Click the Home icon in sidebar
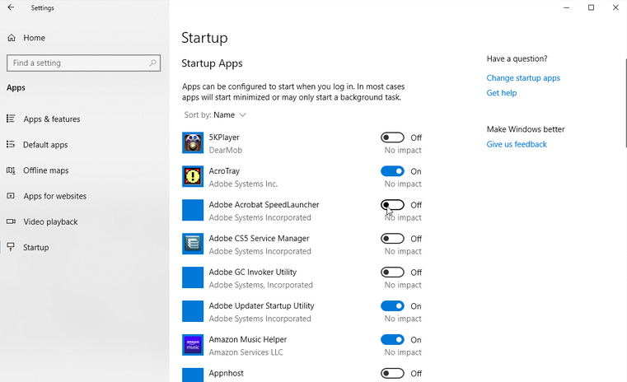This screenshot has height=382, width=627. [12, 38]
